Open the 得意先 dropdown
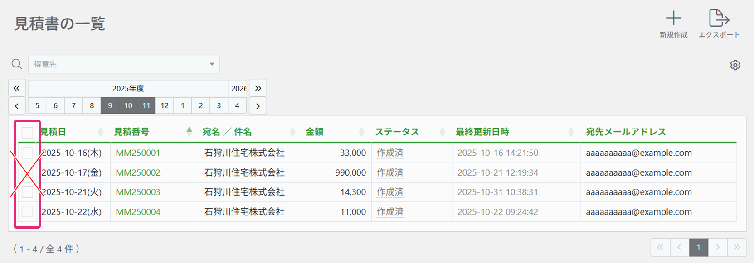The image size is (754, 263). click(124, 64)
